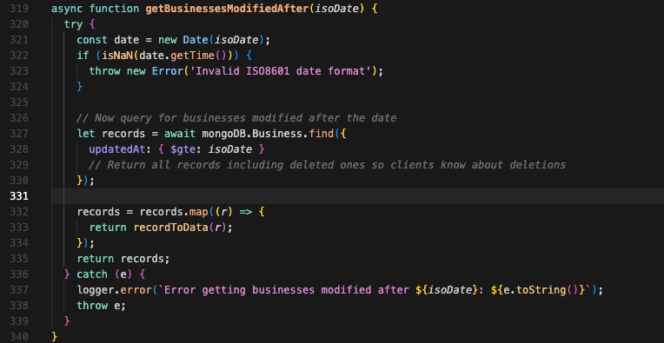The height and width of the screenshot is (343, 664).
Task: Click line number 323 in the gutter
Action: point(18,71)
